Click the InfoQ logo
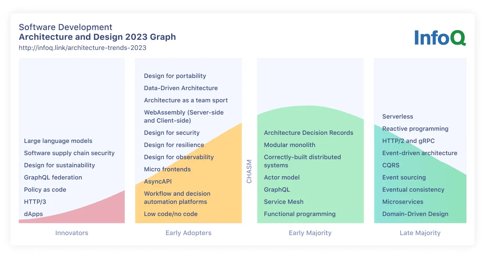Image resolution: width=488 pixels, height=255 pixels. coord(440,37)
